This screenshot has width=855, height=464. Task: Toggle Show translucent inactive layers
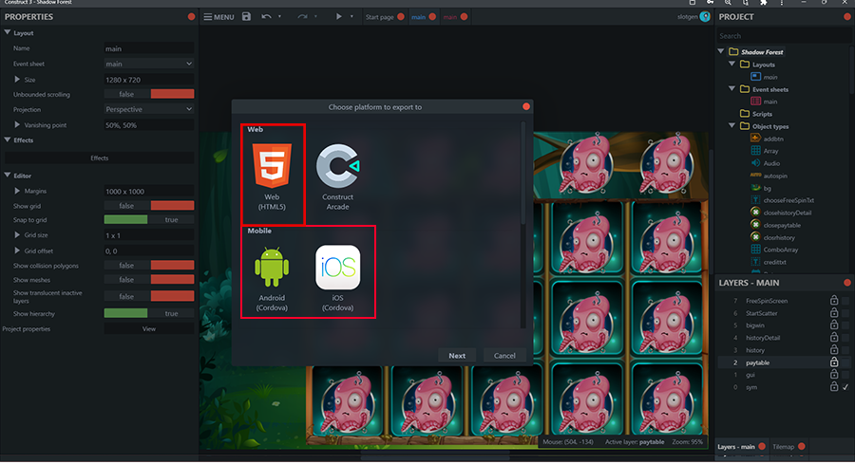(149, 297)
